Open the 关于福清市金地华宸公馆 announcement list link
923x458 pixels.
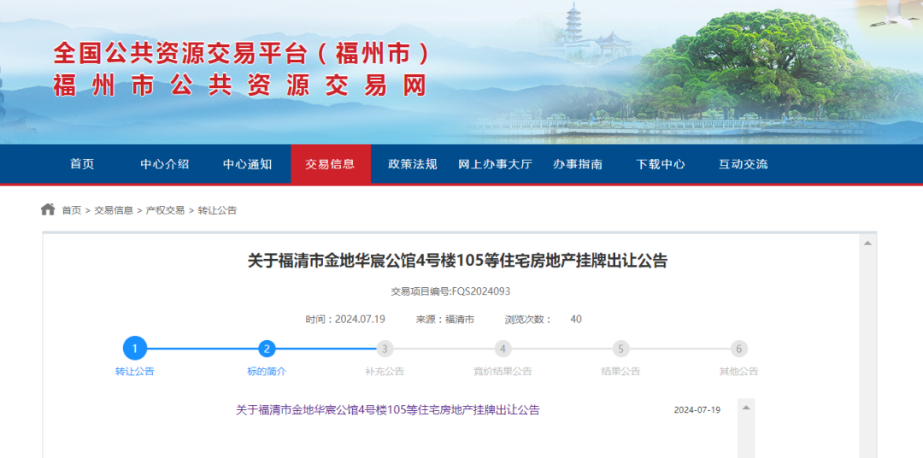tap(387, 410)
